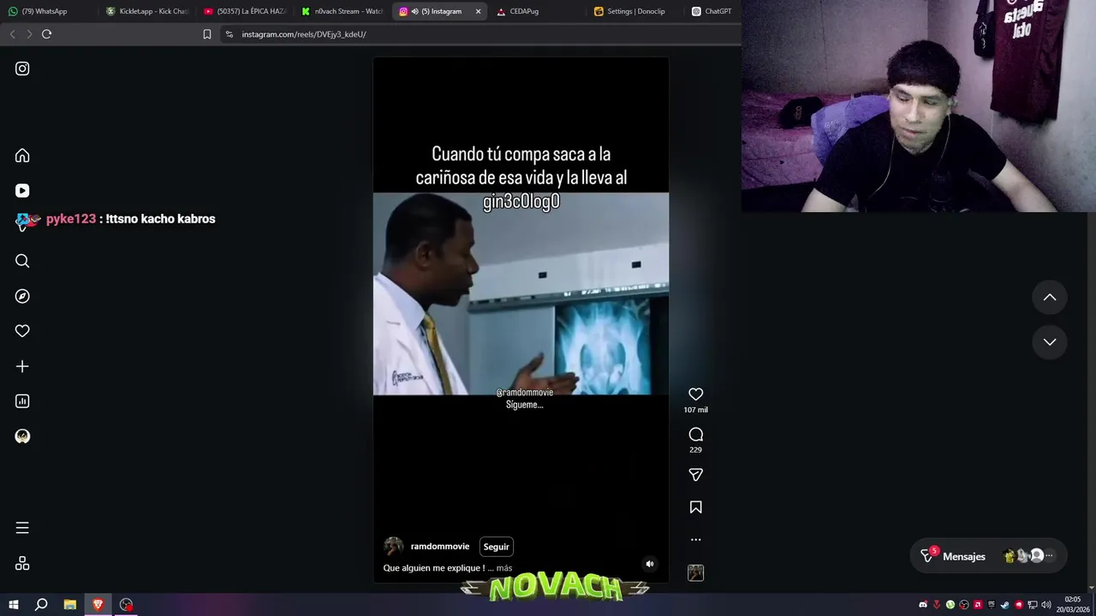
Task: Open the Reels section in the sidebar
Action: point(22,191)
